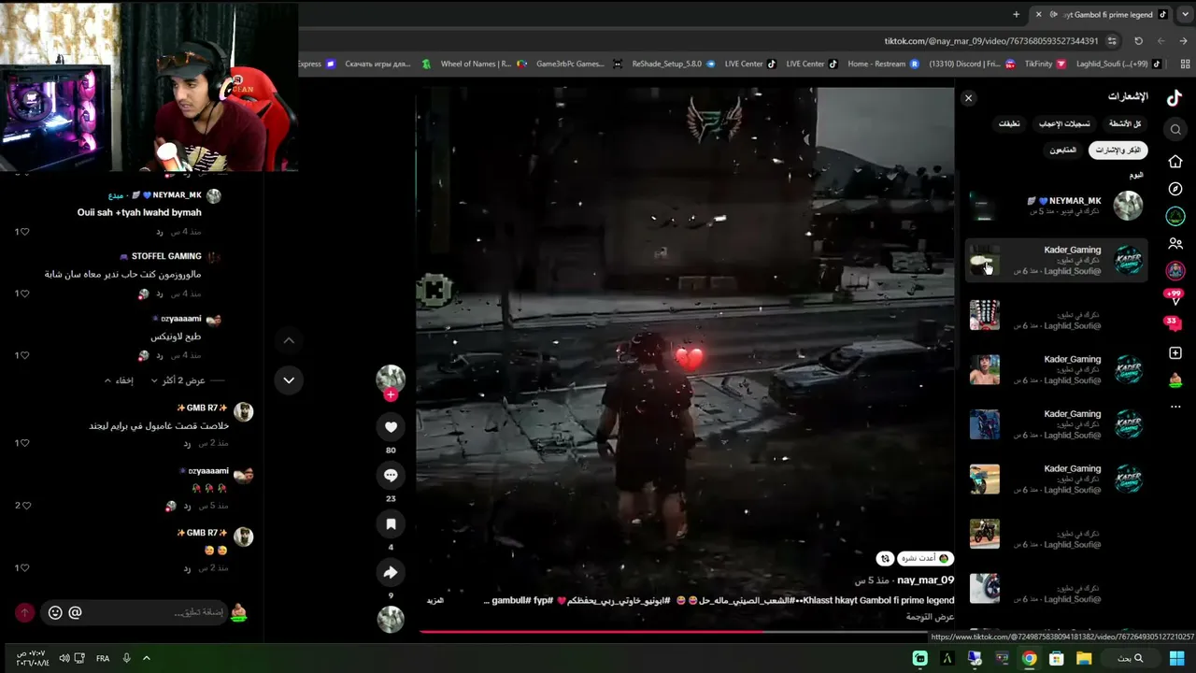The height and width of the screenshot is (673, 1196).
Task: Reload the page in Chrome
Action: [1138, 41]
